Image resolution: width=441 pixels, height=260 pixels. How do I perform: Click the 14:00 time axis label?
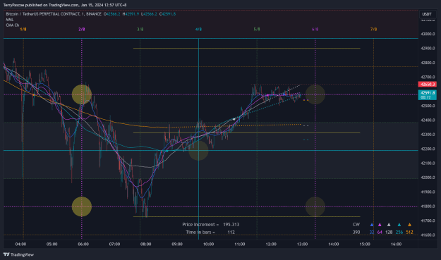point(334,244)
